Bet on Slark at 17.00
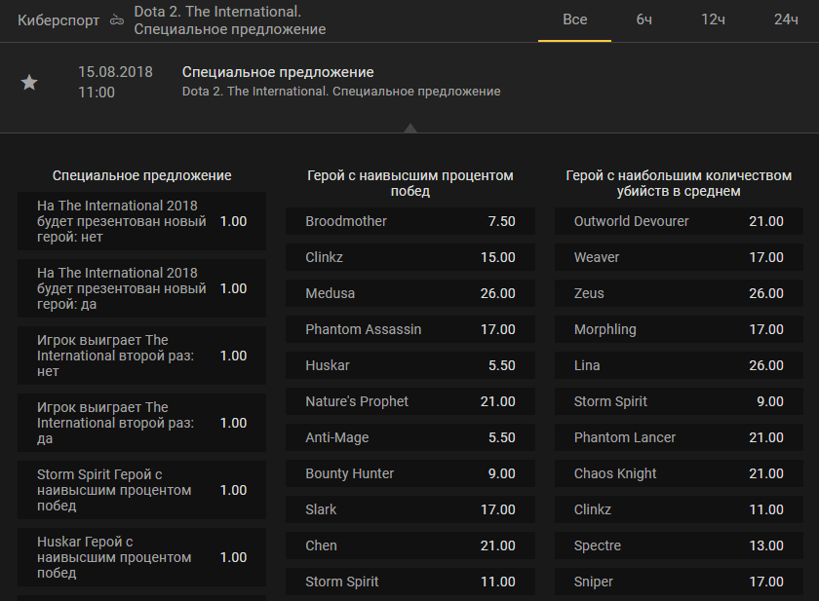 pyautogui.click(x=410, y=509)
